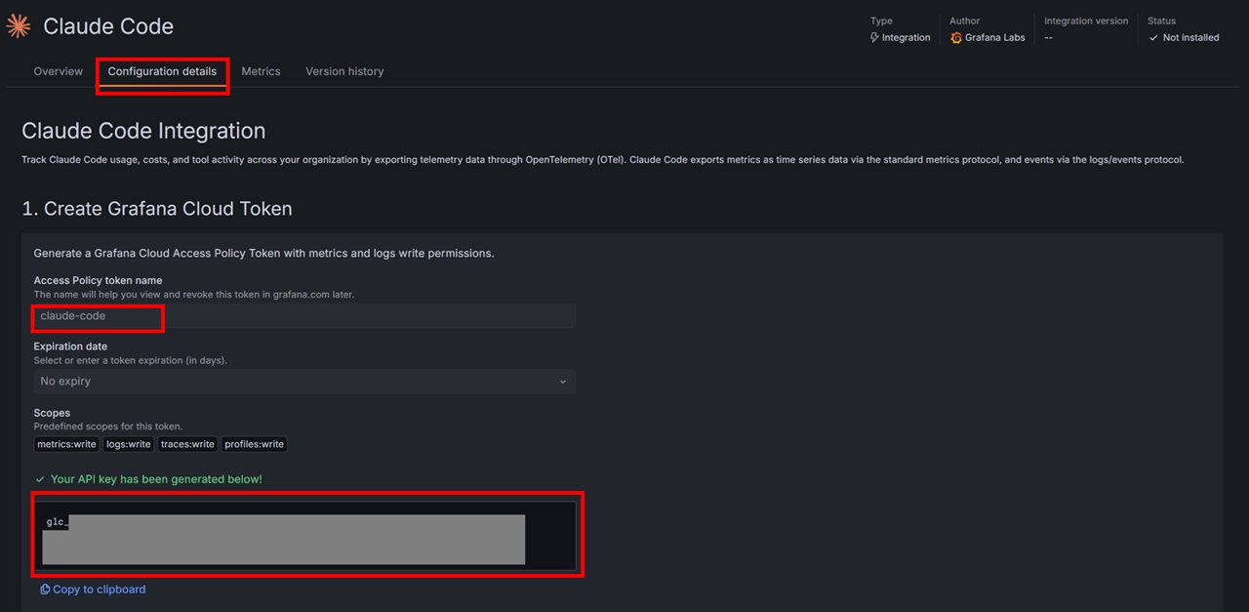The width and height of the screenshot is (1249, 612).
Task: Click the 'Claude Code Integration' heading
Action: click(x=143, y=131)
